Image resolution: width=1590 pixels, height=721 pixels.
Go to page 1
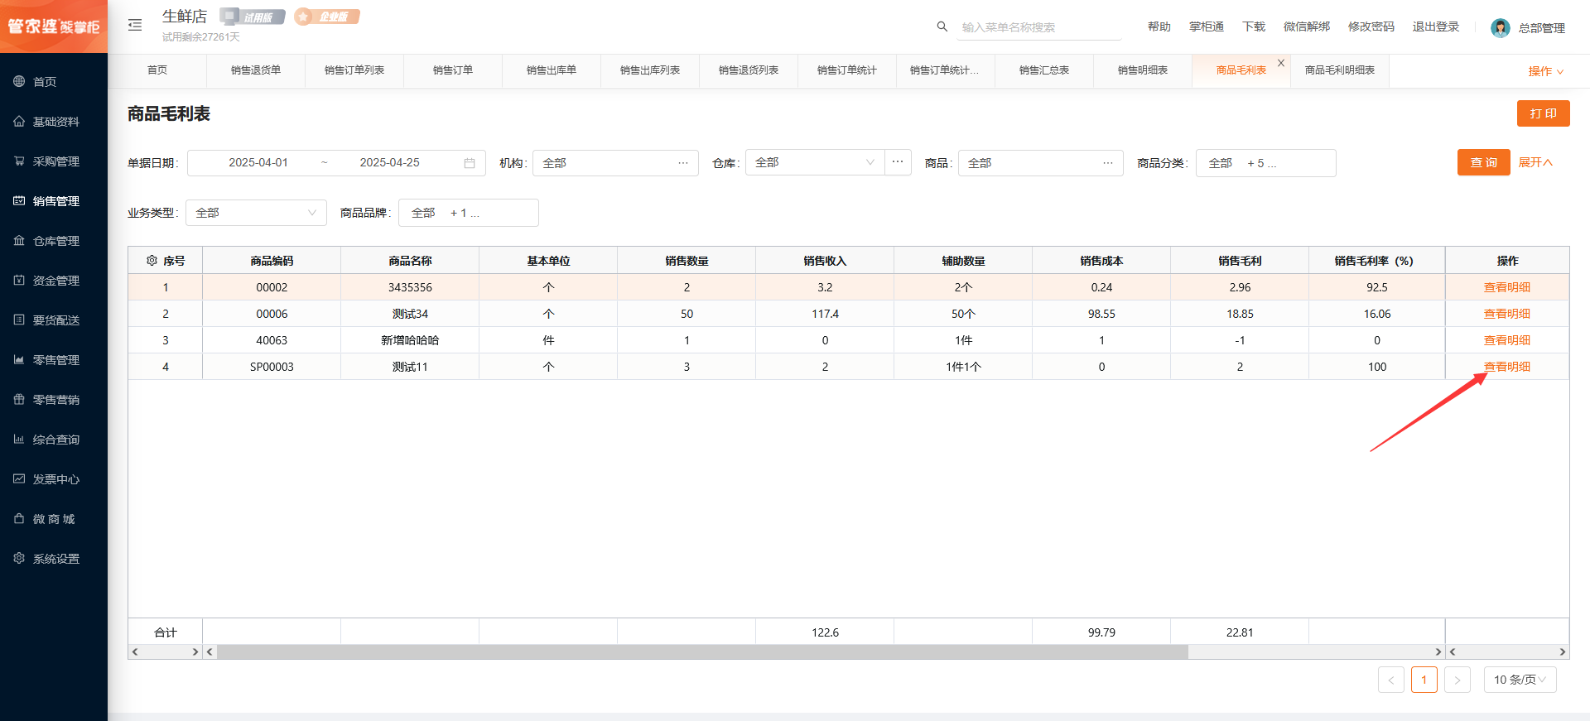tap(1424, 680)
